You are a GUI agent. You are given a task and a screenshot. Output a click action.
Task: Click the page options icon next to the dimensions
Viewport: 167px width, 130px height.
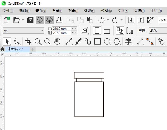click(85, 31)
